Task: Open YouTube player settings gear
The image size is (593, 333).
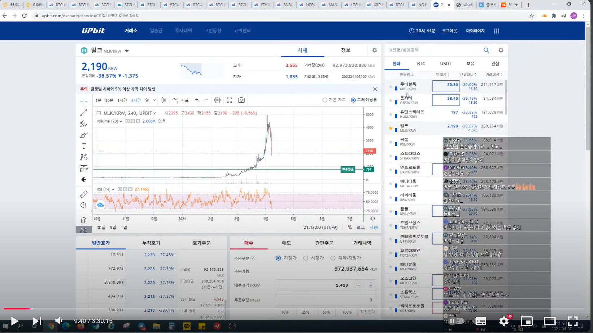Action: pos(504,321)
